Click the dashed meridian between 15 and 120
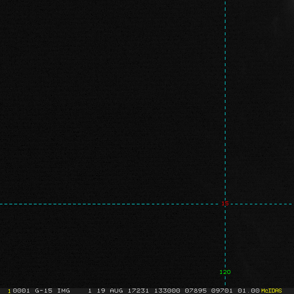This screenshot has width=294, height=294. coord(225,238)
